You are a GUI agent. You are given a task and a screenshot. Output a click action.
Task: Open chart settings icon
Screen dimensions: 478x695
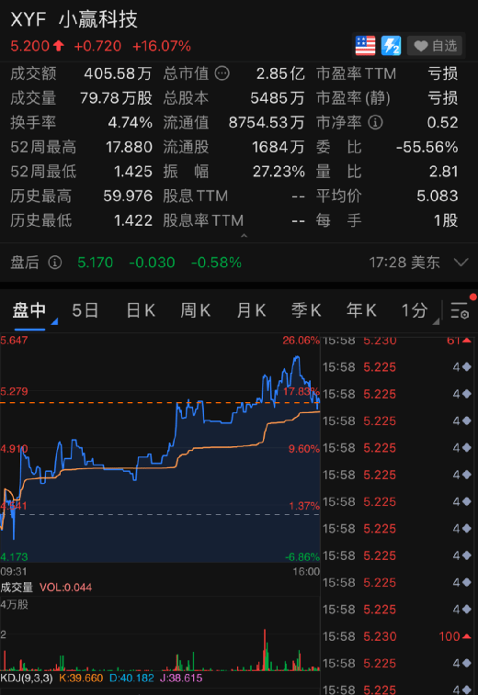[x=460, y=310]
